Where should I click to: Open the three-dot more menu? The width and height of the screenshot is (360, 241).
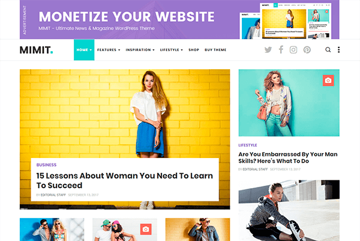click(x=338, y=50)
